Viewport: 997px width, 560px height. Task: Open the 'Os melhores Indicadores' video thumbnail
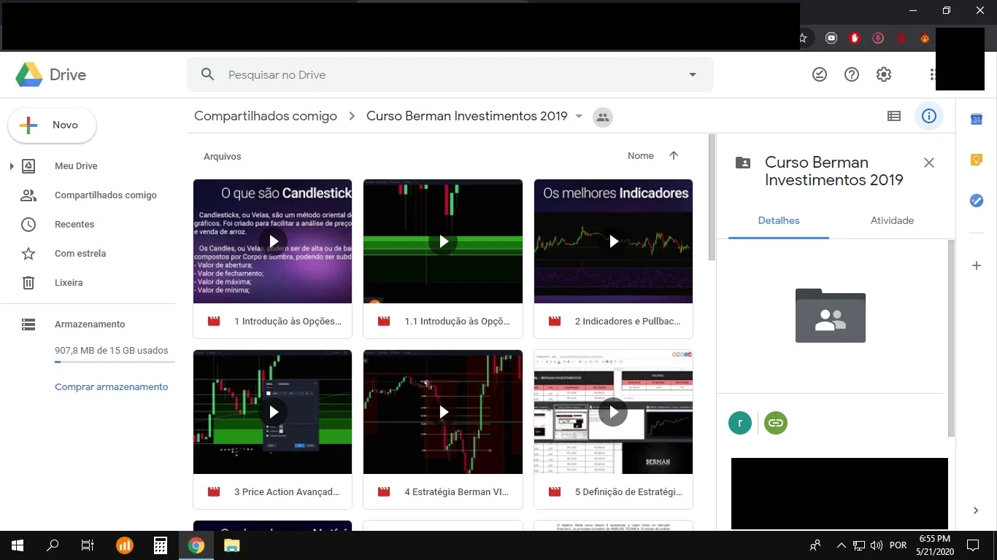click(613, 241)
